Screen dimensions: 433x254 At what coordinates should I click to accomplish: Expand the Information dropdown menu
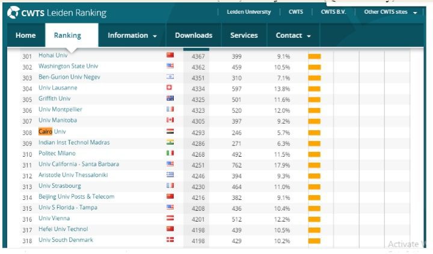point(132,35)
